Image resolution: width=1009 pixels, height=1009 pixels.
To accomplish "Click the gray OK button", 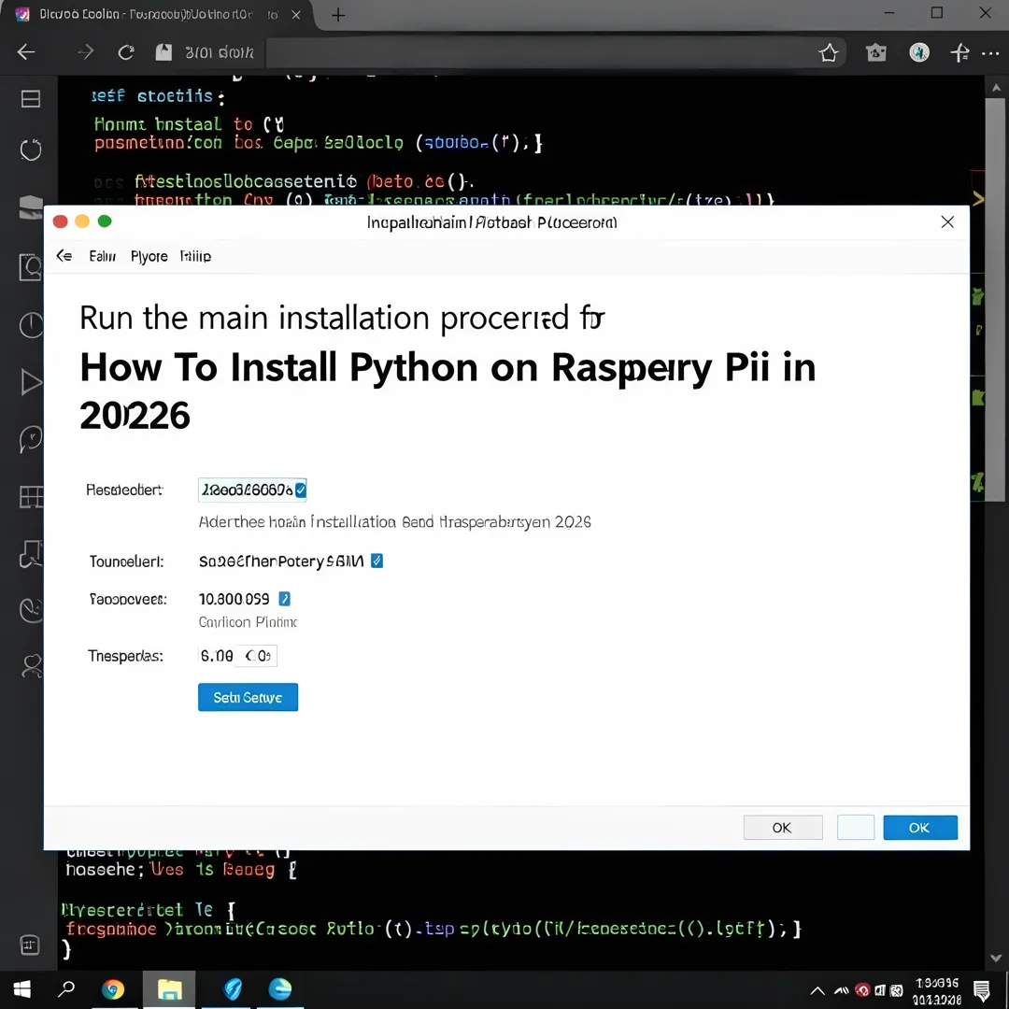I will coord(783,828).
